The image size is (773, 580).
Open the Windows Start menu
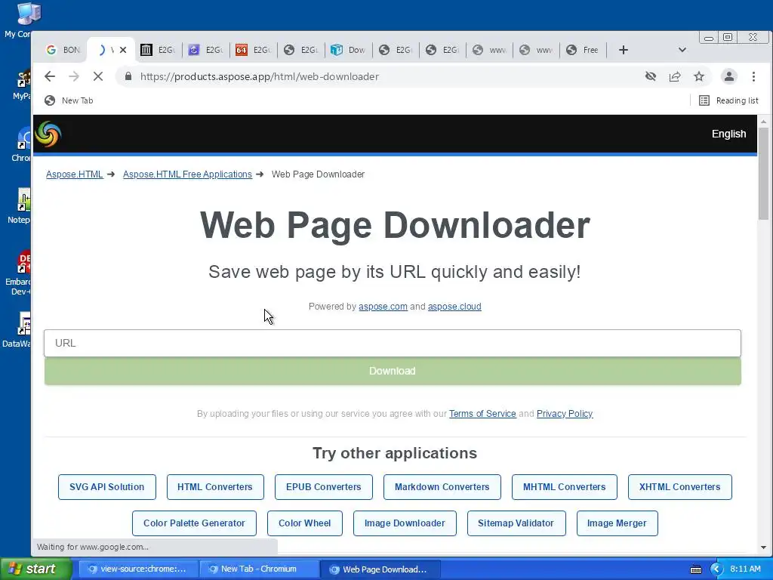(36, 569)
